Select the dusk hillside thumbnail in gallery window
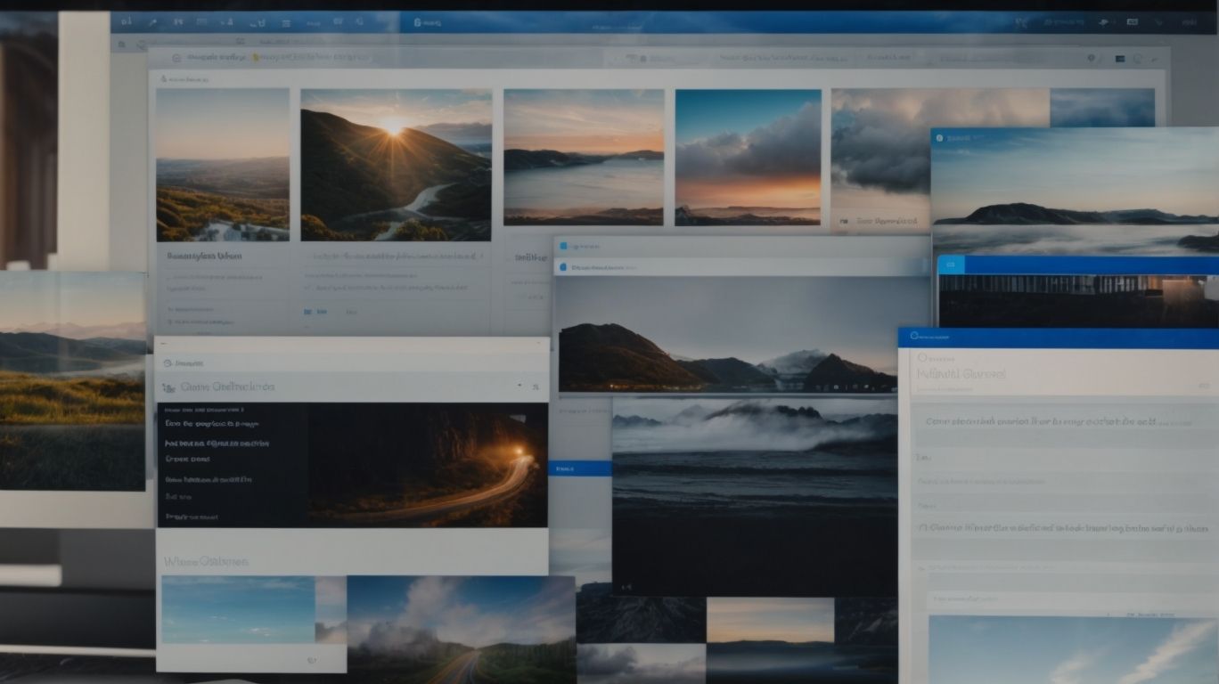This screenshot has width=1219, height=684. [x=223, y=165]
